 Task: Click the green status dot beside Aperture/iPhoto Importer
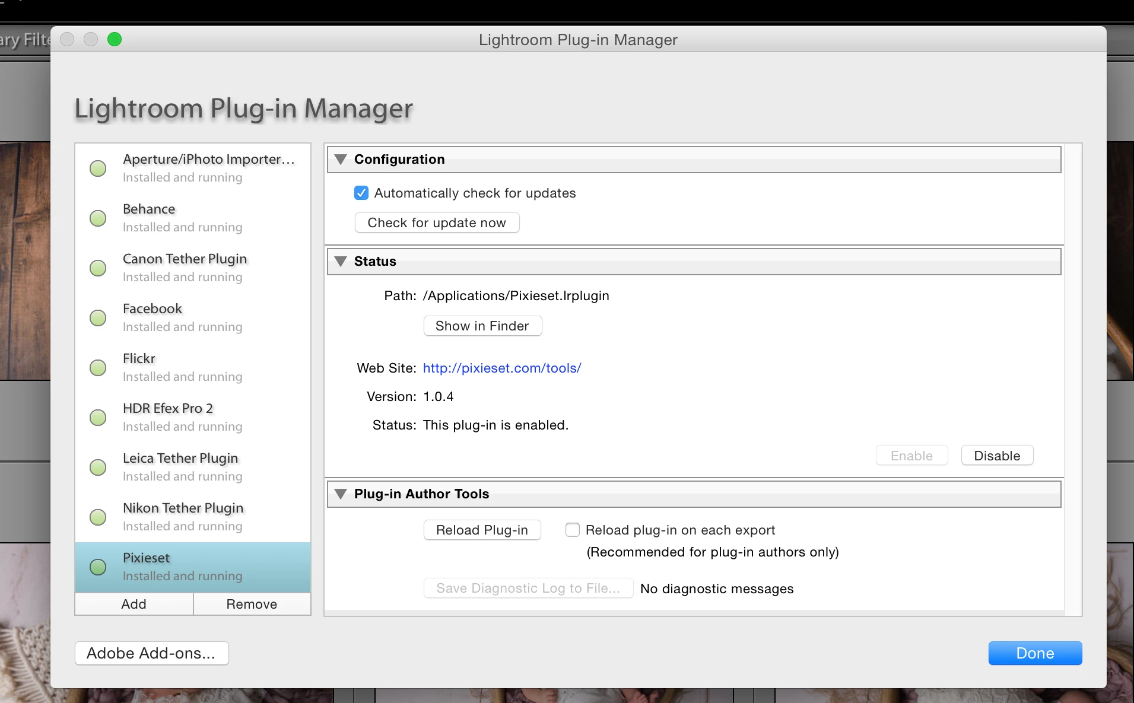point(98,168)
